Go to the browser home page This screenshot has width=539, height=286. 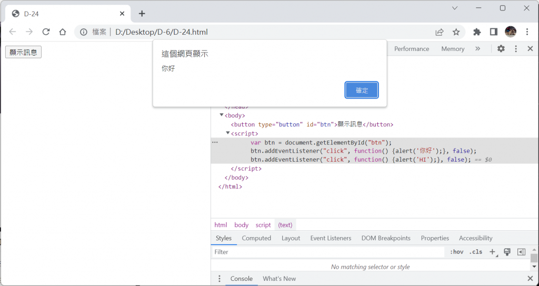(62, 32)
